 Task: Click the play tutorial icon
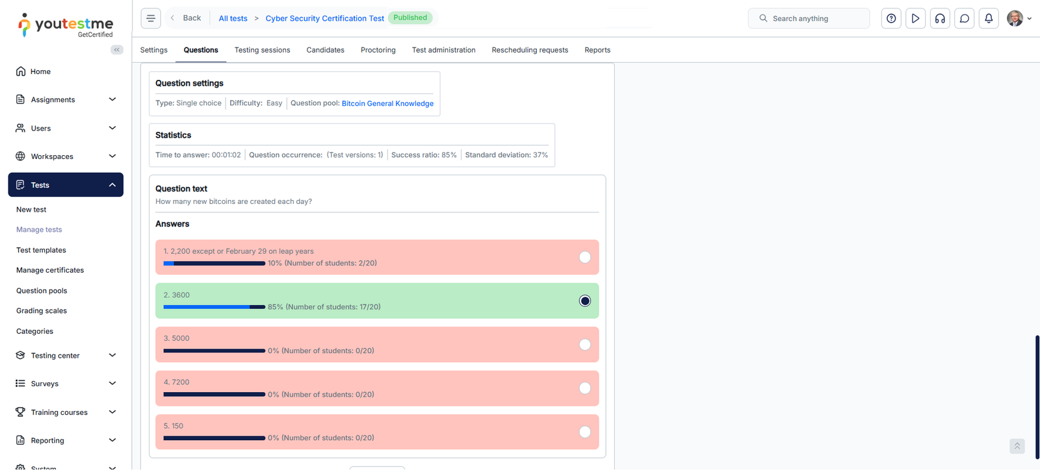[x=915, y=18]
